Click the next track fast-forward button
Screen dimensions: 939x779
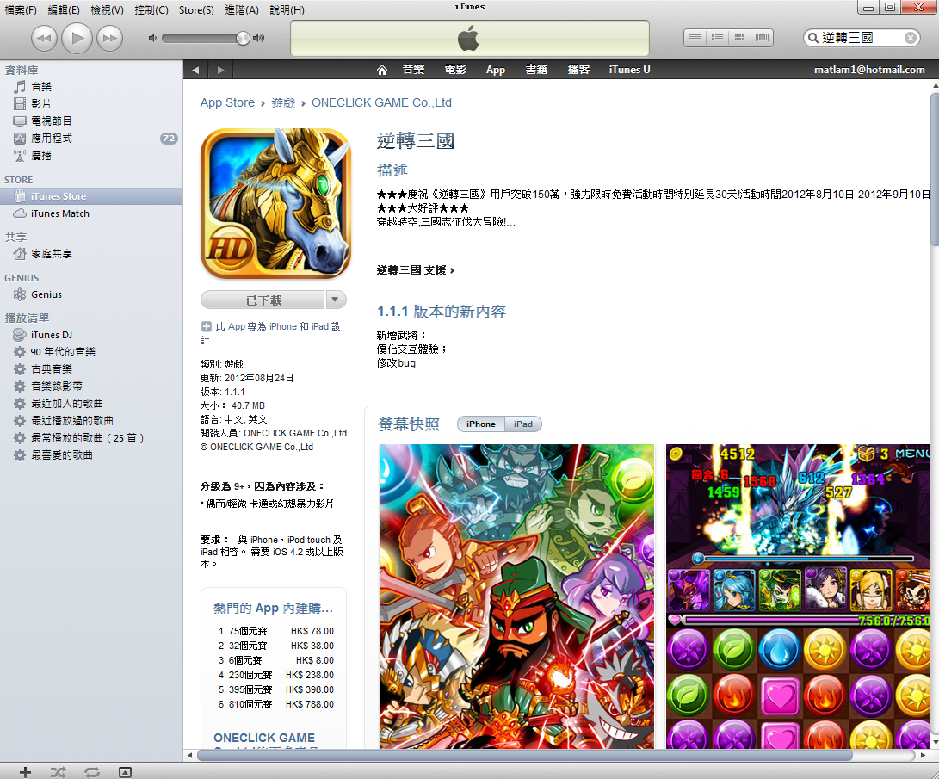pos(109,39)
